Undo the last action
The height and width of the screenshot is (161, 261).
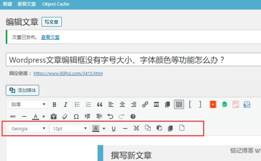click(x=110, y=116)
